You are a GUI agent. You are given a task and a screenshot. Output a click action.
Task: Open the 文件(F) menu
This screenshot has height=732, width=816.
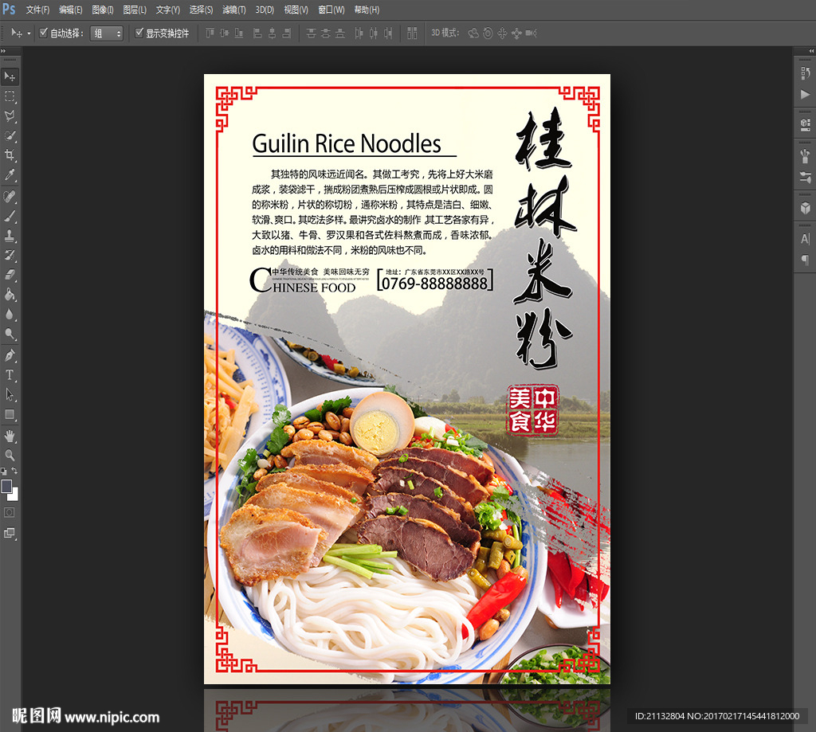(37, 10)
